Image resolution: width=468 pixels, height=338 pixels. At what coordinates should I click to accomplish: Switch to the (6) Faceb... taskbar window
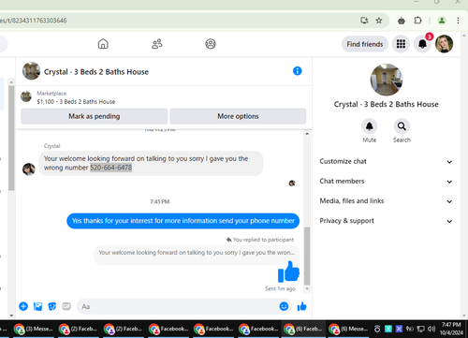pyautogui.click(x=303, y=329)
